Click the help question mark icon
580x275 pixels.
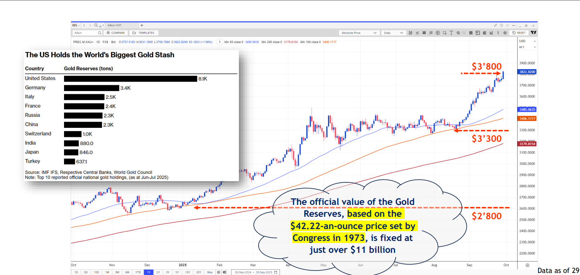point(502,25)
